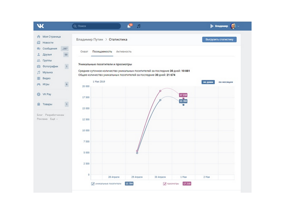
Task: Switch chart to по месяцам
Action: (226, 82)
